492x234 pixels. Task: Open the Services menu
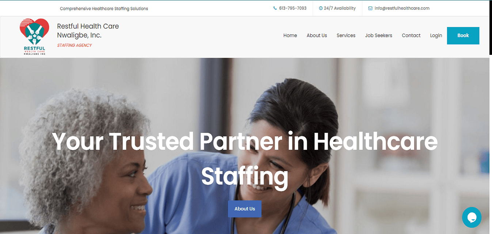(x=346, y=35)
